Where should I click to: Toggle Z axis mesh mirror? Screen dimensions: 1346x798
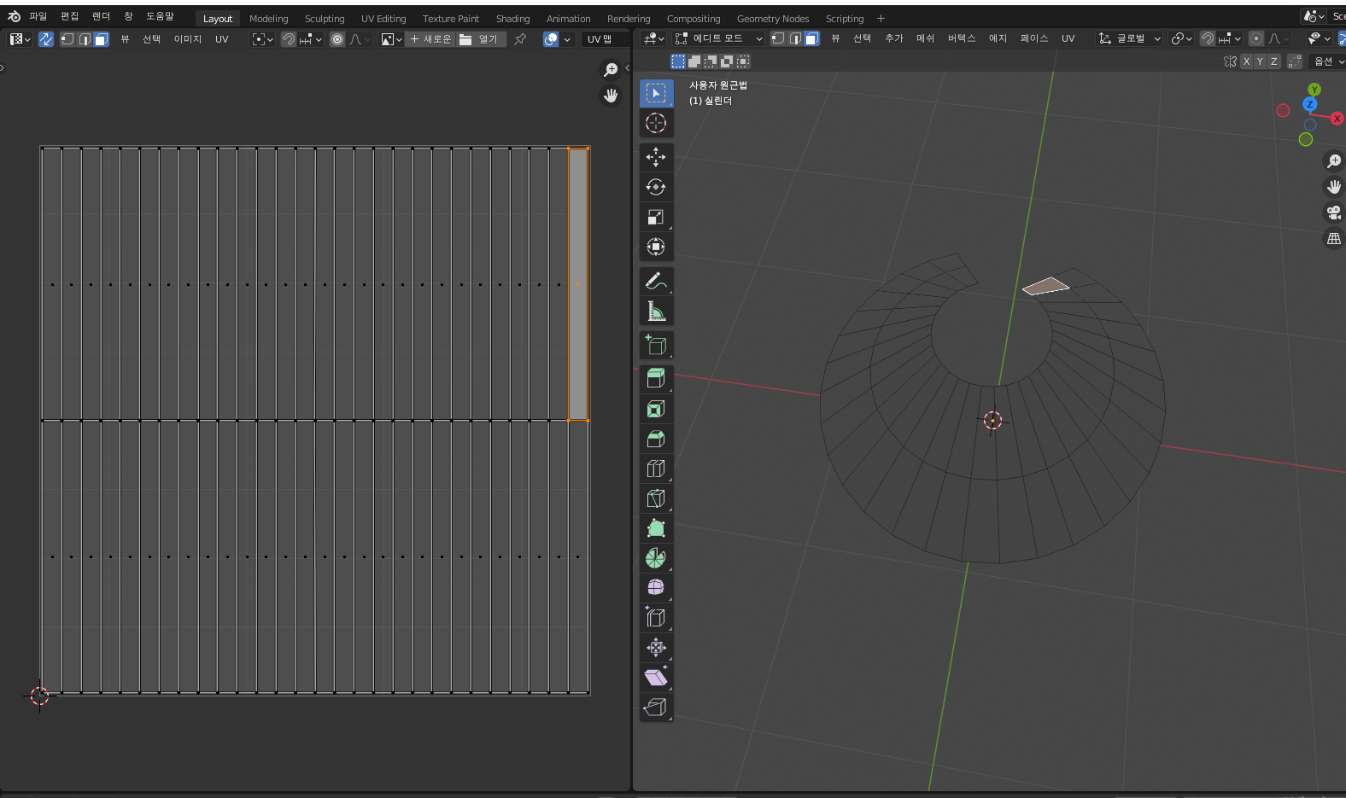1273,61
